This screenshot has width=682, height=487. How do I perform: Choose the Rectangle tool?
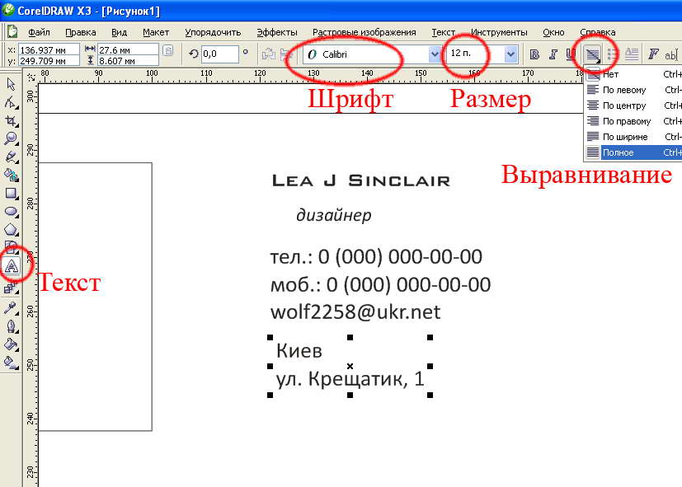pos(12,194)
